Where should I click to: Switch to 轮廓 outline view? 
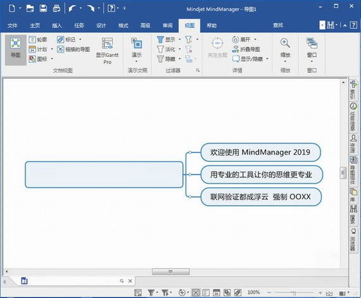click(38, 40)
